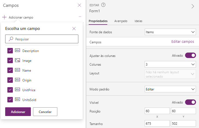This screenshot has width=199, height=128.
Task: Click the Image field type icon
Action: click(17, 60)
